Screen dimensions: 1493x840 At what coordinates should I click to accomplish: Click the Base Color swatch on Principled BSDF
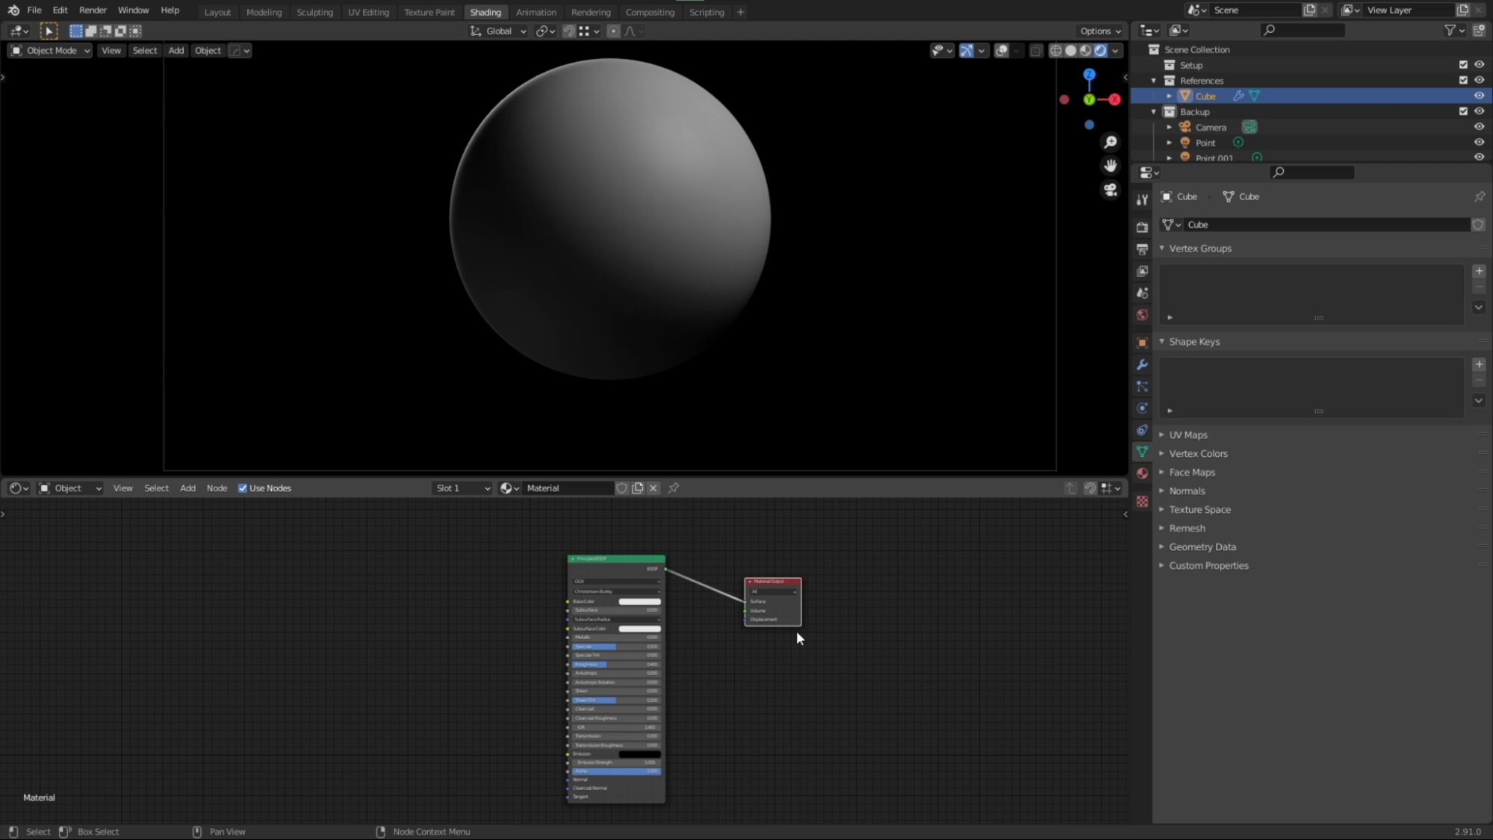pos(639,601)
